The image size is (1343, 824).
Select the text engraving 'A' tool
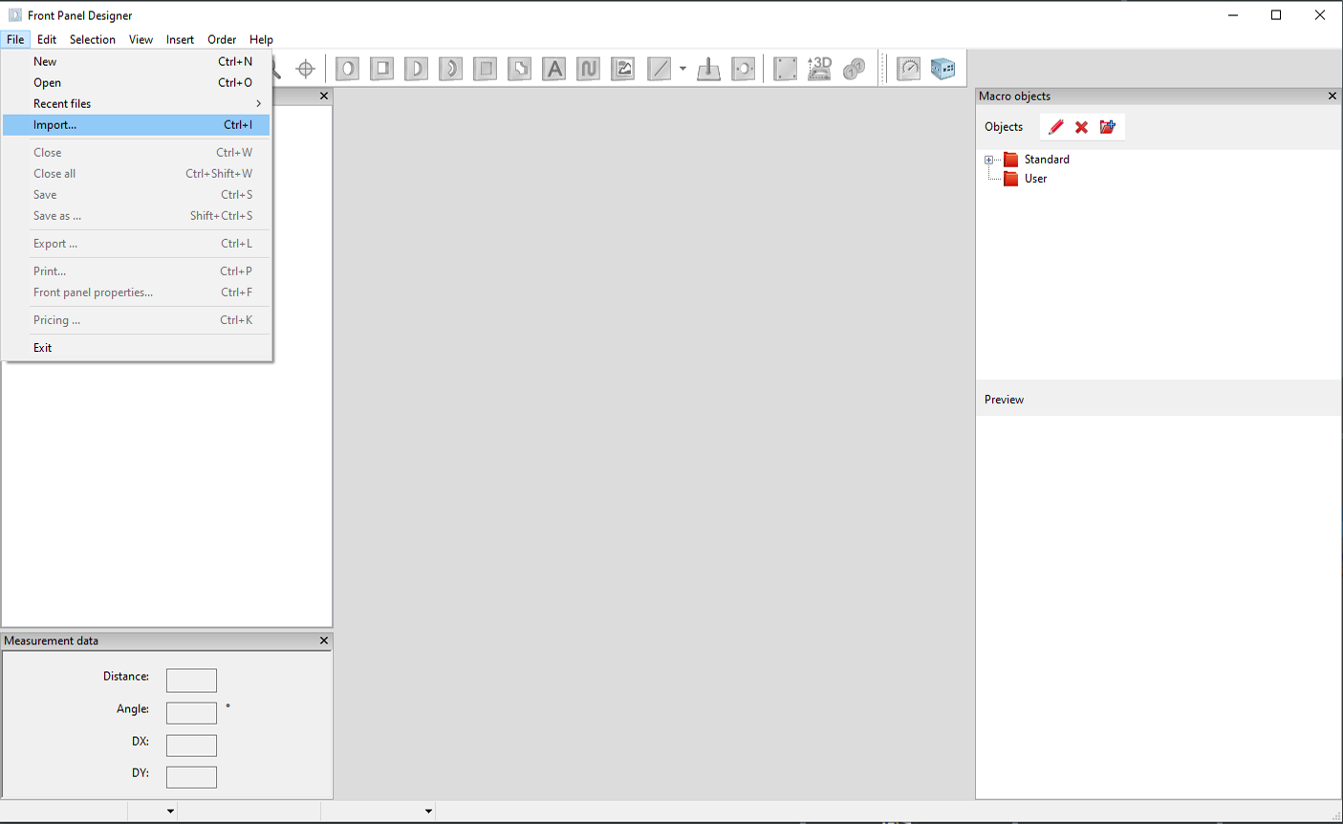553,69
